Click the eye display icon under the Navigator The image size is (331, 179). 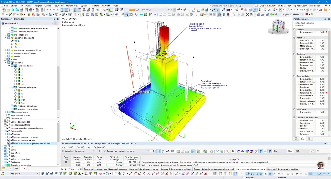click(x=10, y=168)
